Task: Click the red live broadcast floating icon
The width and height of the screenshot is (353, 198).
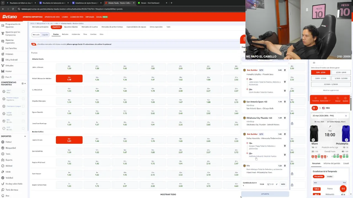Action: [x=343, y=189]
